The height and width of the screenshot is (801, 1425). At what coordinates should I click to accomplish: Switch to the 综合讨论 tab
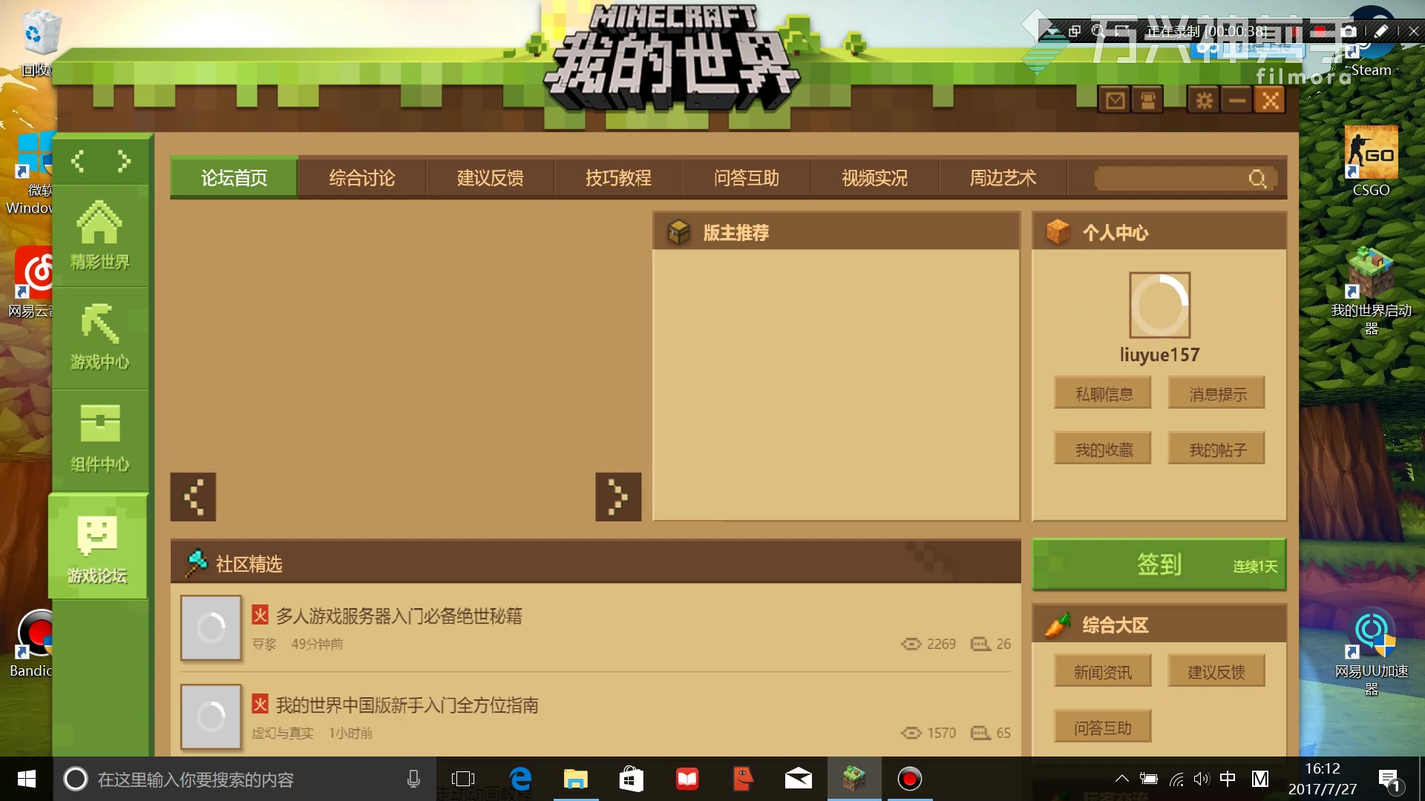[361, 178]
